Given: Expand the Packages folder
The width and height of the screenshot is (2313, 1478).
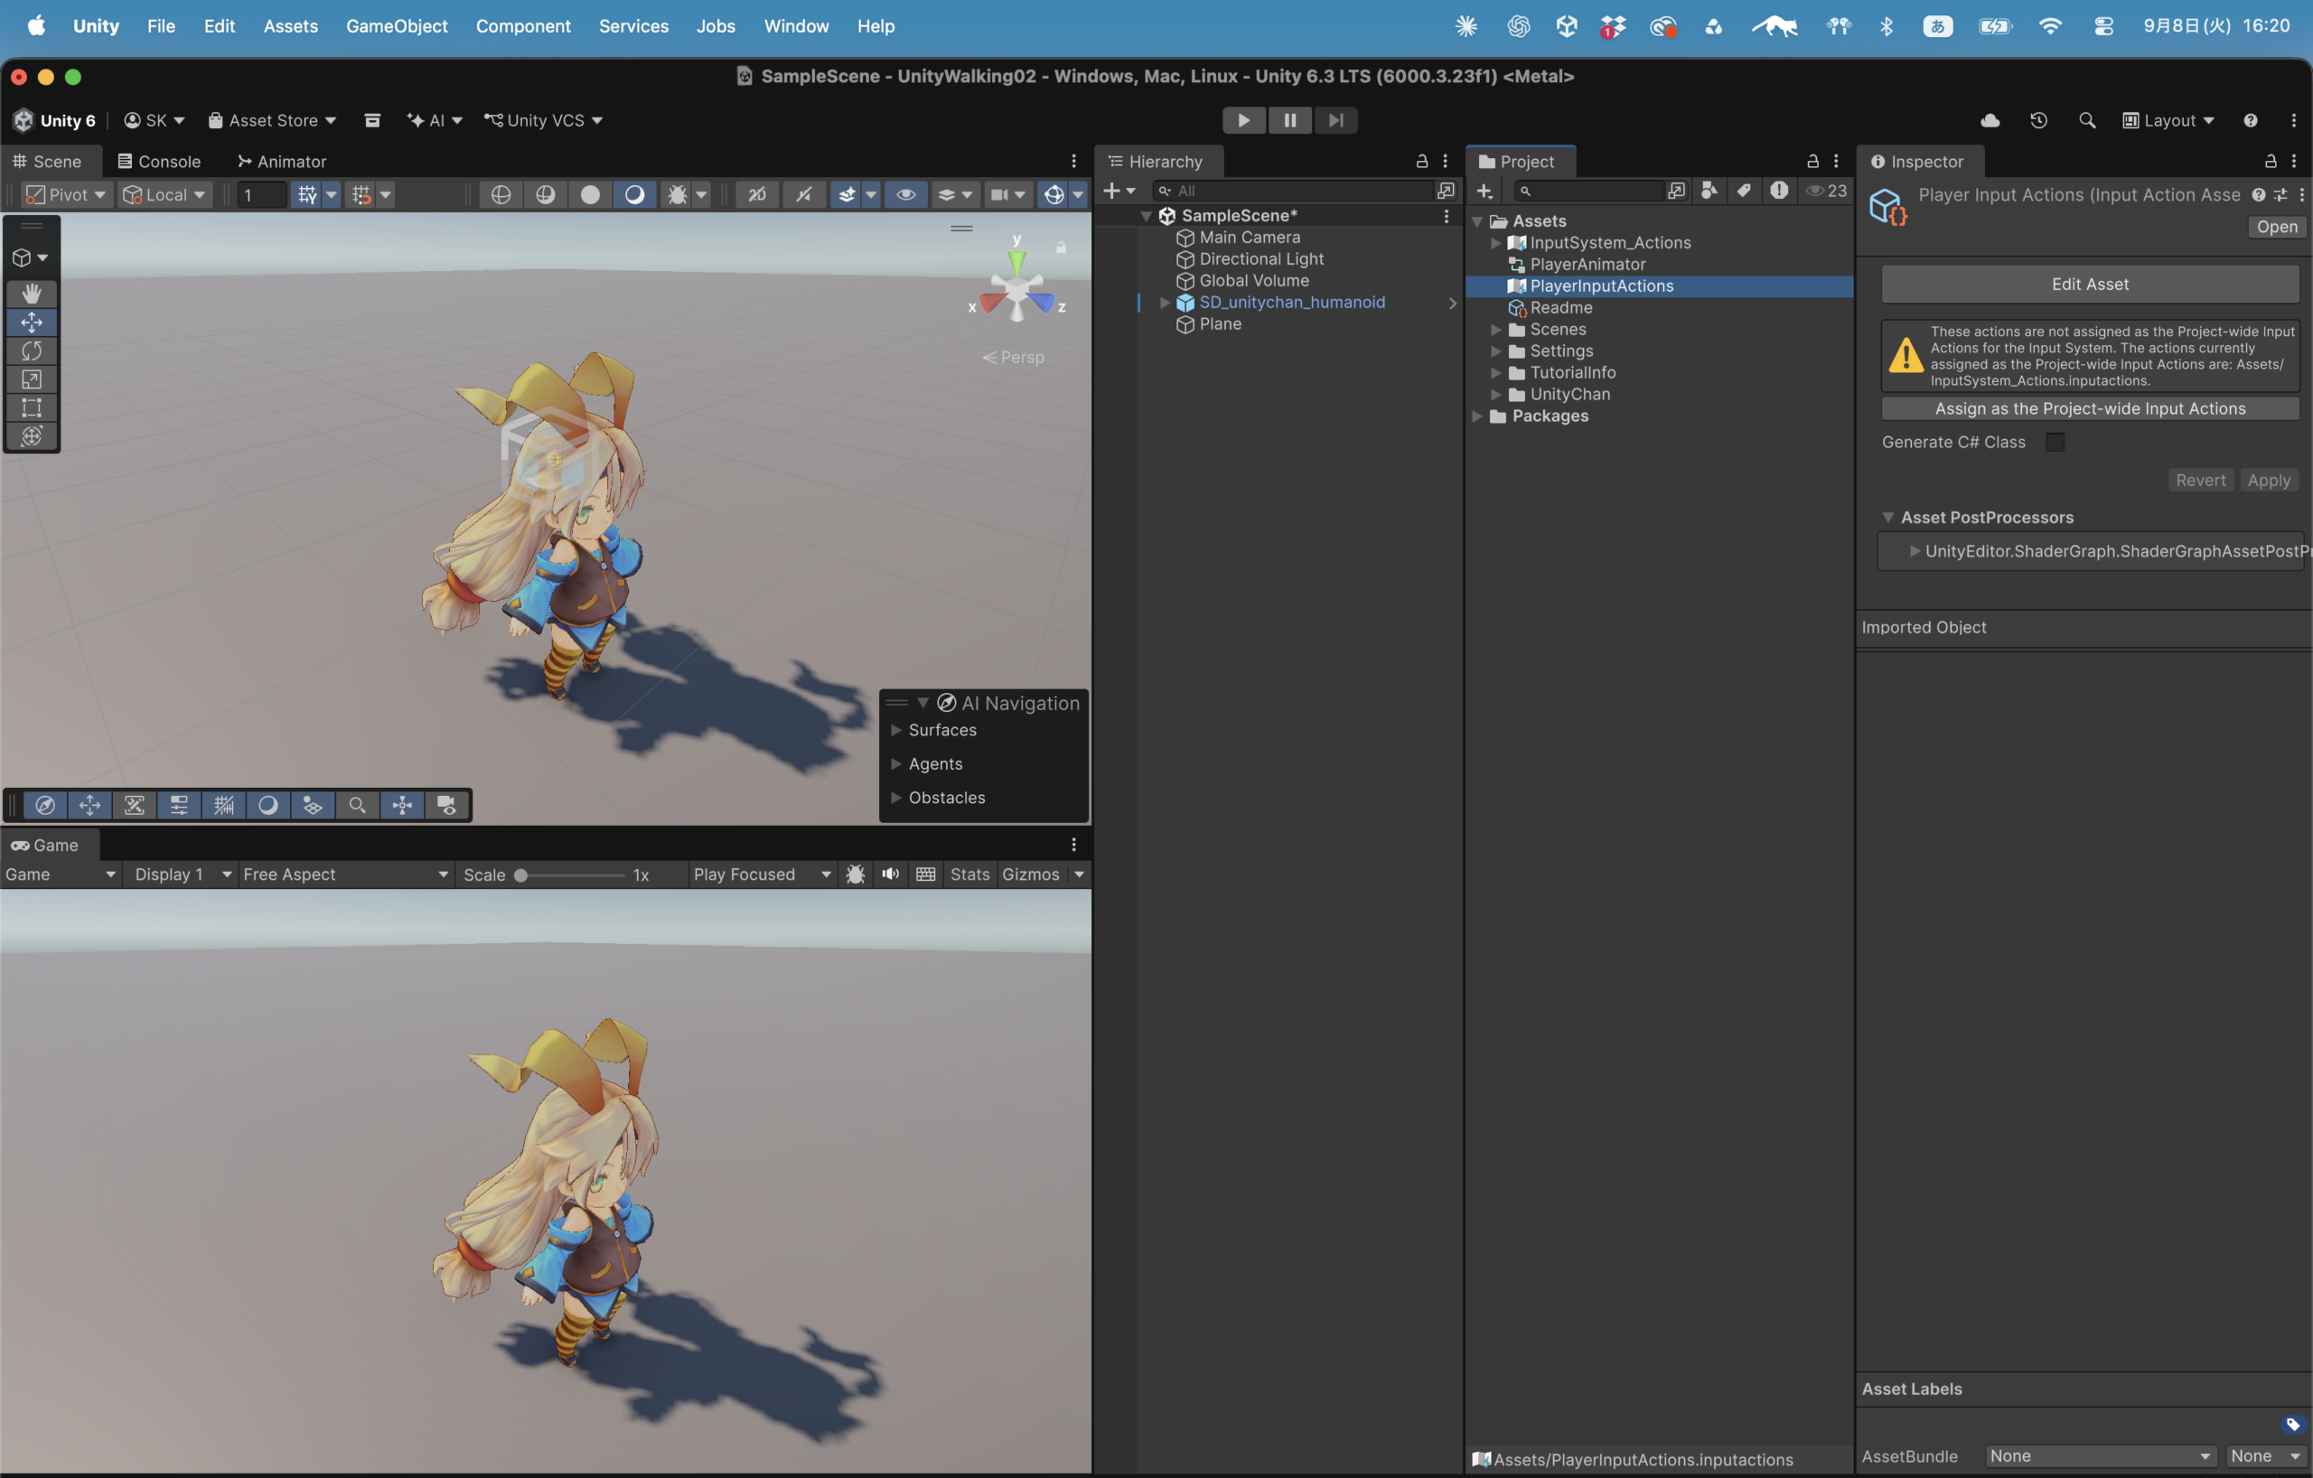Looking at the screenshot, I should coord(1477,416).
